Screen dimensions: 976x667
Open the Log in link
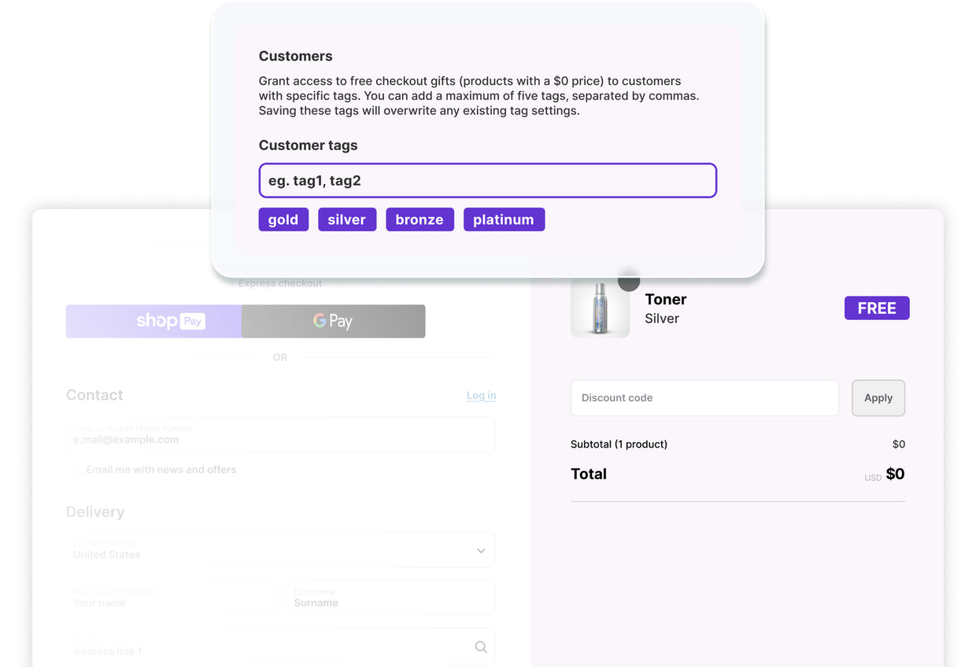(x=481, y=396)
